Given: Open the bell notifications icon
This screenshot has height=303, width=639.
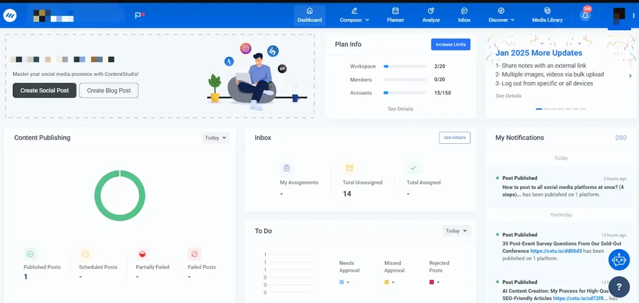Looking at the screenshot, I should pyautogui.click(x=585, y=15).
